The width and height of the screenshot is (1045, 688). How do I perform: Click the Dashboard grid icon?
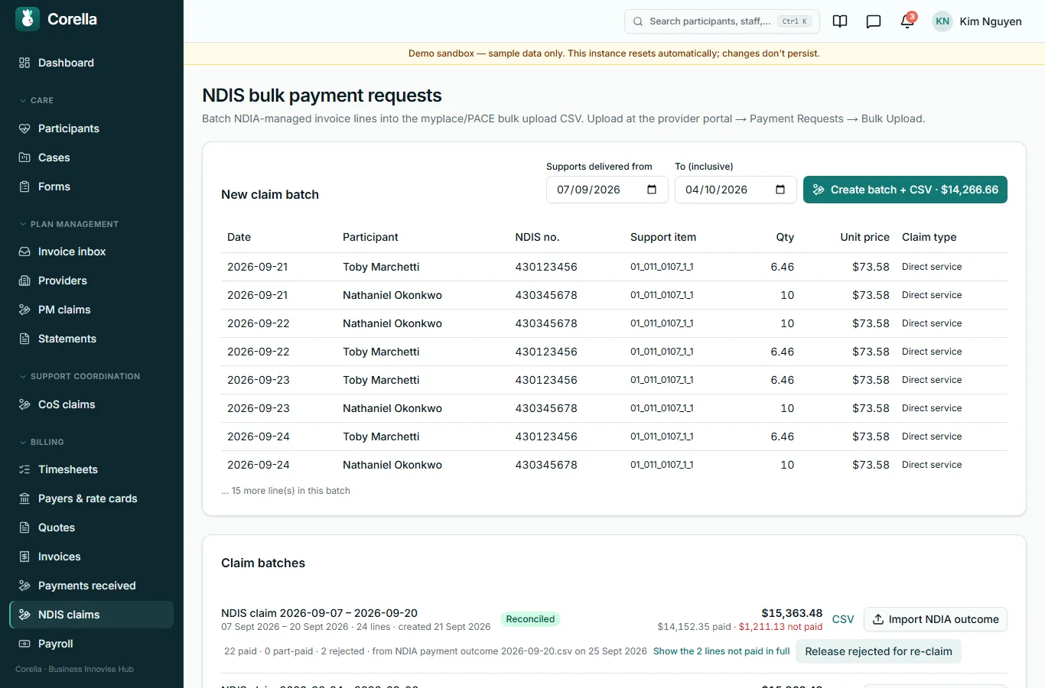pyautogui.click(x=24, y=63)
